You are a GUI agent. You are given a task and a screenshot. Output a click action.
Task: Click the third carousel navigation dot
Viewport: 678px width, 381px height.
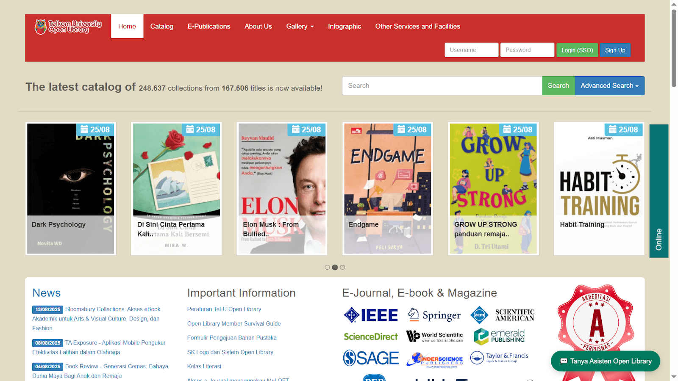[343, 267]
